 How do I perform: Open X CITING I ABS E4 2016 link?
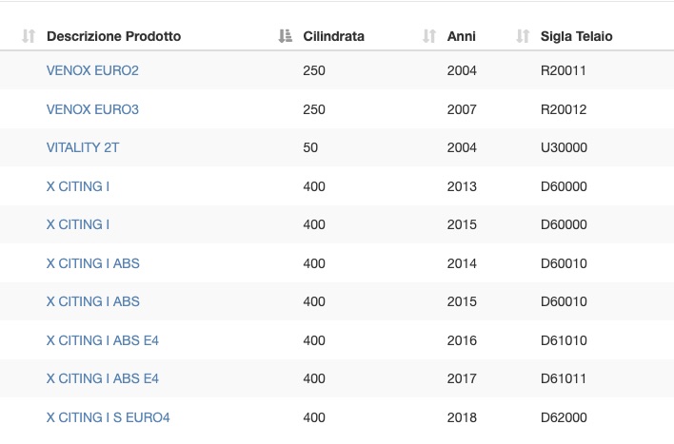click(x=103, y=340)
